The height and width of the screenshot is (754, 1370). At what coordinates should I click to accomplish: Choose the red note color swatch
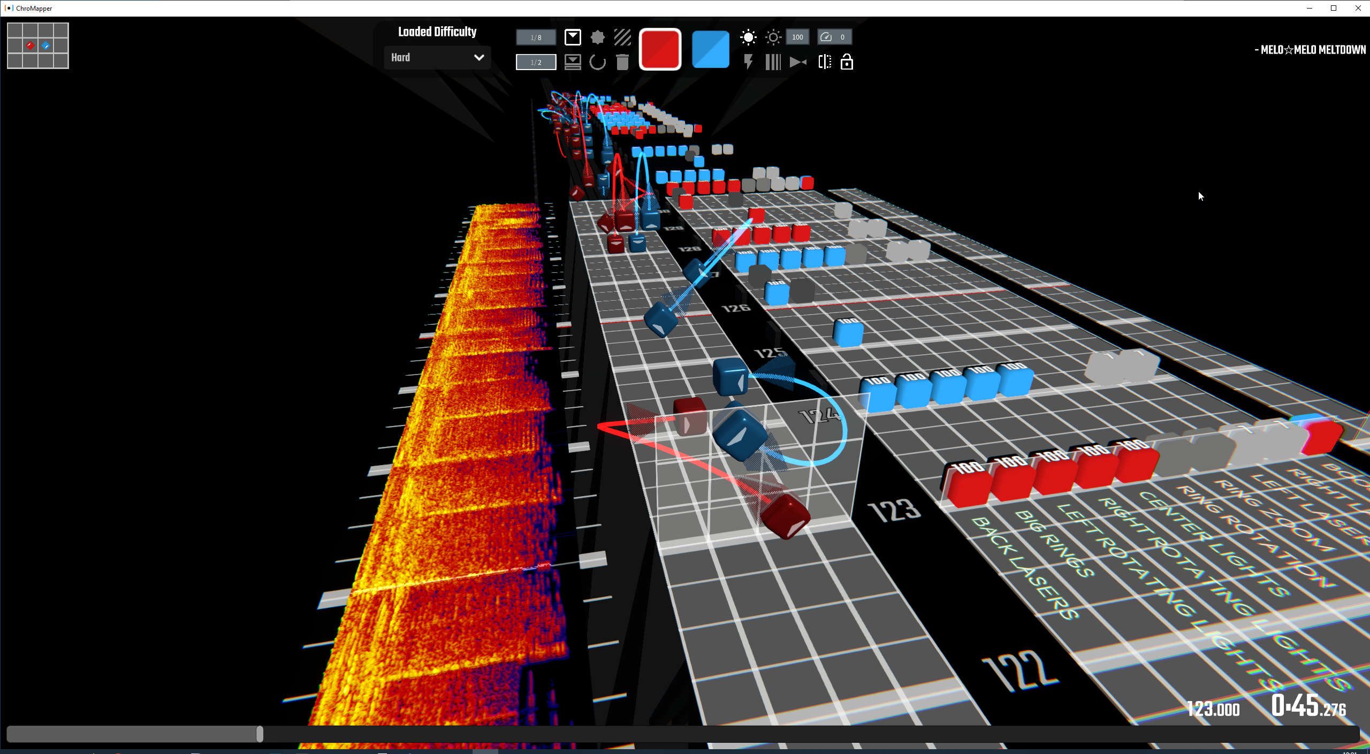(x=660, y=49)
